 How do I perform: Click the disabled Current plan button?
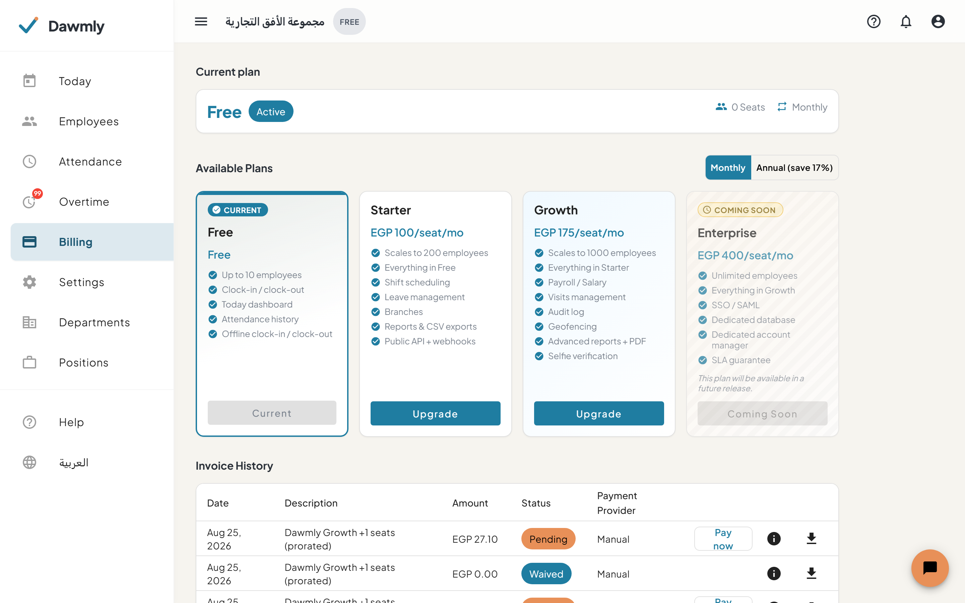[x=271, y=413]
